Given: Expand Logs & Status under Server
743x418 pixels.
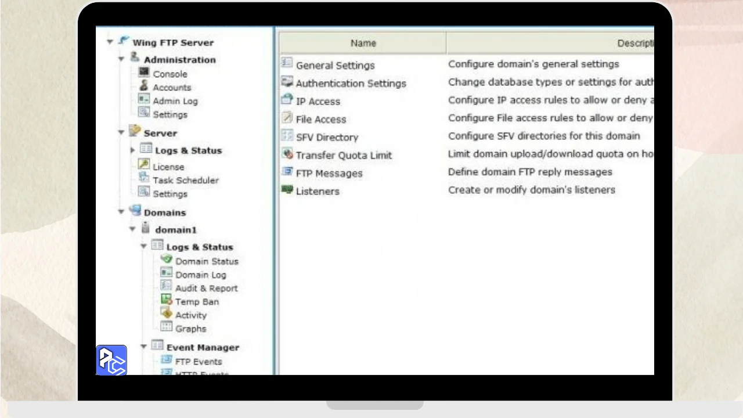Looking at the screenshot, I should click(133, 150).
